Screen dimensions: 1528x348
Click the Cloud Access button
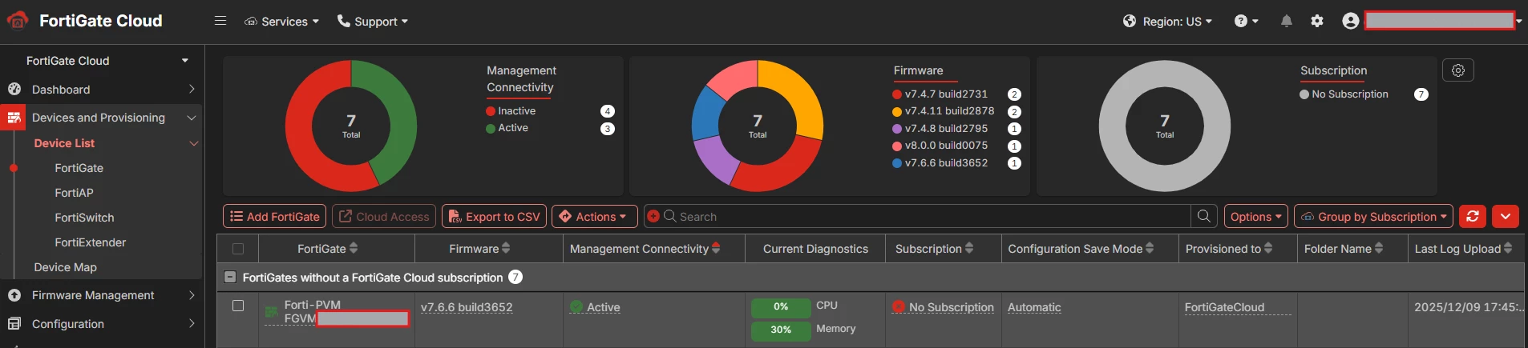pyautogui.click(x=384, y=216)
